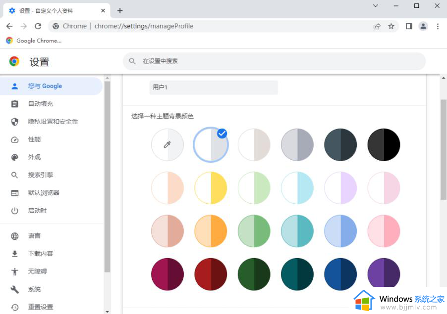Select the salmon theme swatch
447x314 pixels.
point(168,231)
